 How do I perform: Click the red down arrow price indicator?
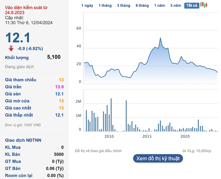[11, 48]
